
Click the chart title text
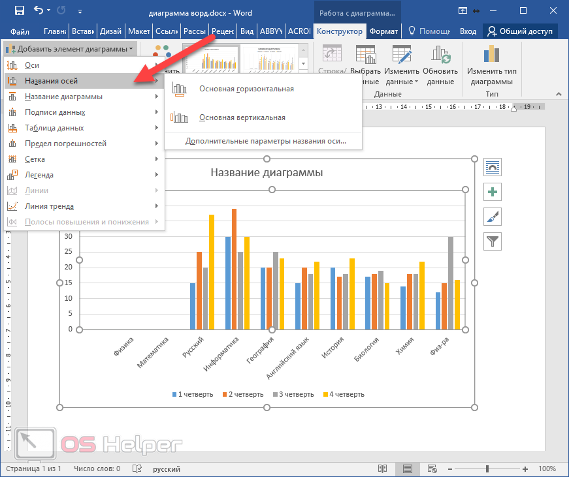(x=266, y=173)
